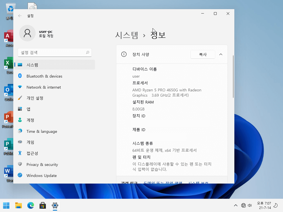283x212 pixels.
Task: Click the 로컬 계정 account label
Action: 46,36
